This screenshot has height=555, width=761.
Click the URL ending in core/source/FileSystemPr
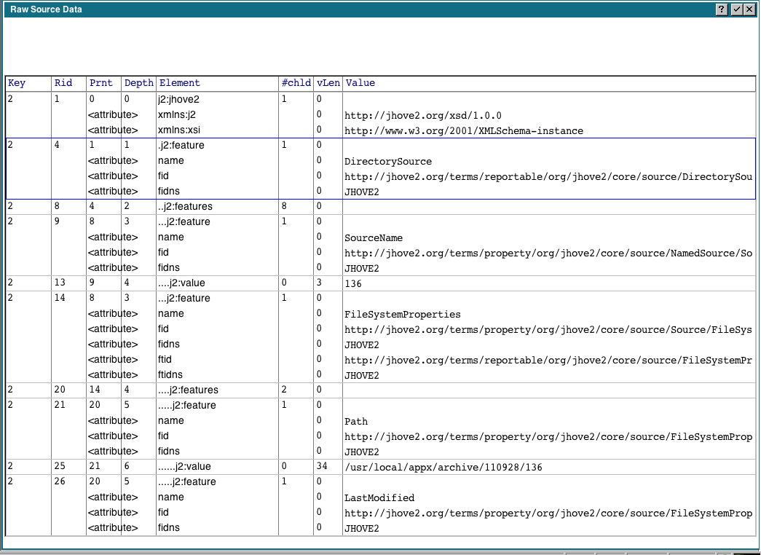coord(548,361)
